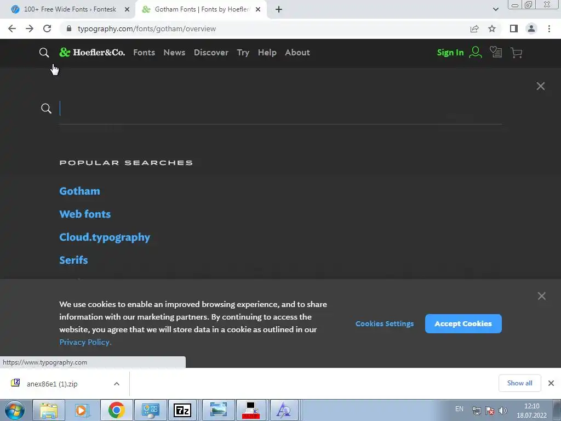The height and width of the screenshot is (421, 561).
Task: Open the 7-Zip taskbar icon
Action: 182,410
